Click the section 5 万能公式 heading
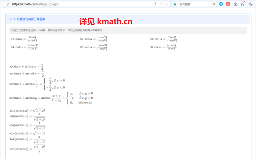 29,19
